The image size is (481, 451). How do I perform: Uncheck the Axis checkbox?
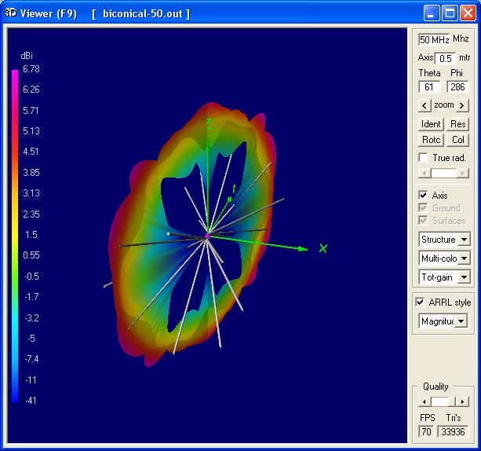(424, 196)
